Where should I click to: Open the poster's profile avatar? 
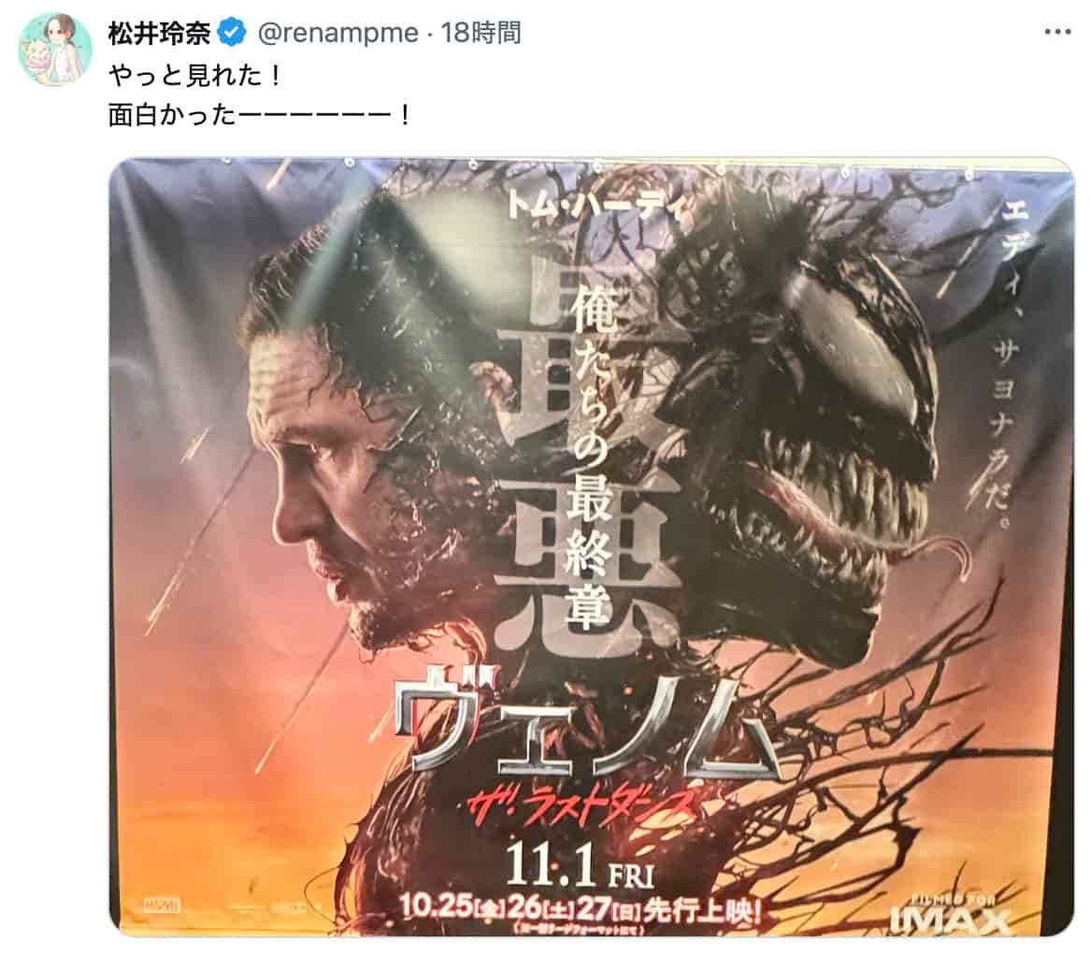coord(55,48)
